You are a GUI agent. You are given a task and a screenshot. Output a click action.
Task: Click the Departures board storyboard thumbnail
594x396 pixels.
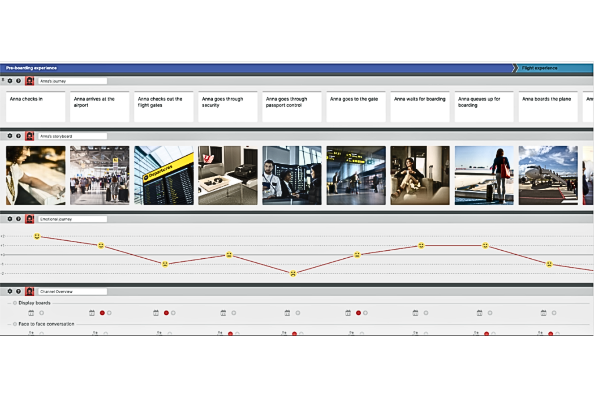(164, 175)
